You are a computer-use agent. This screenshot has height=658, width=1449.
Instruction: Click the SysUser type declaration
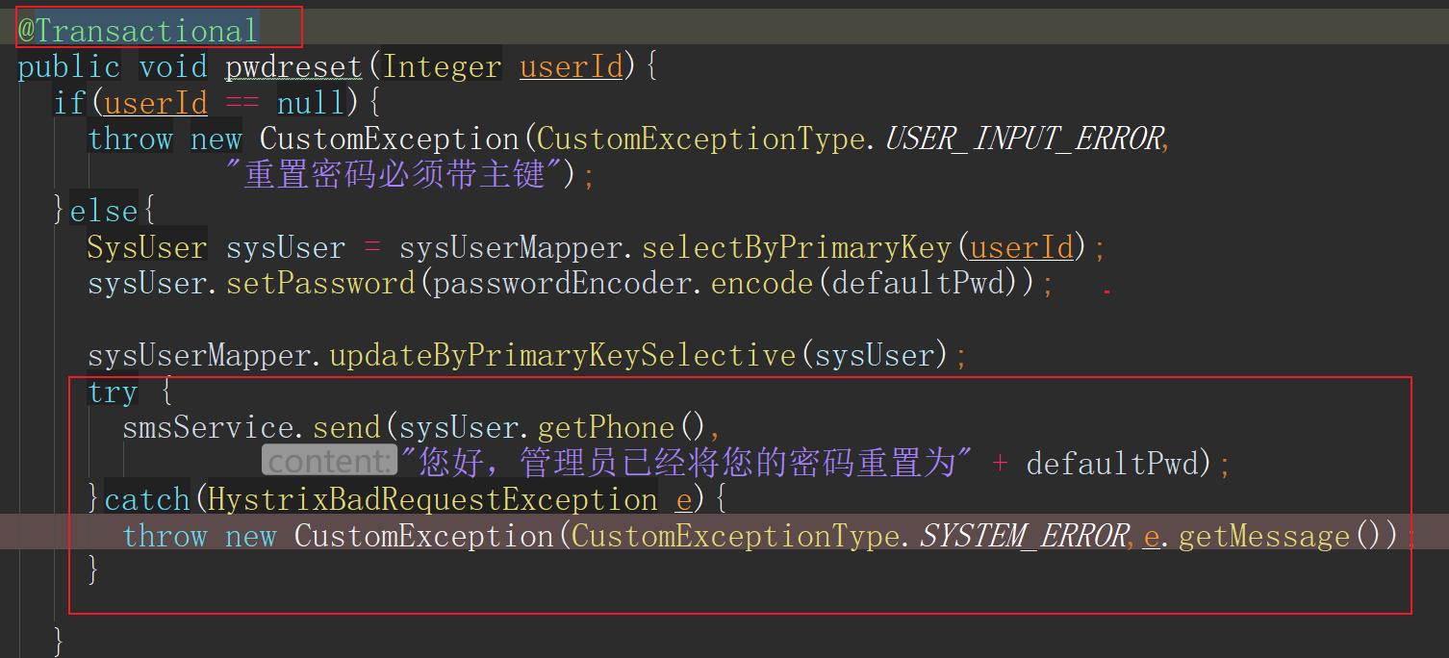147,248
